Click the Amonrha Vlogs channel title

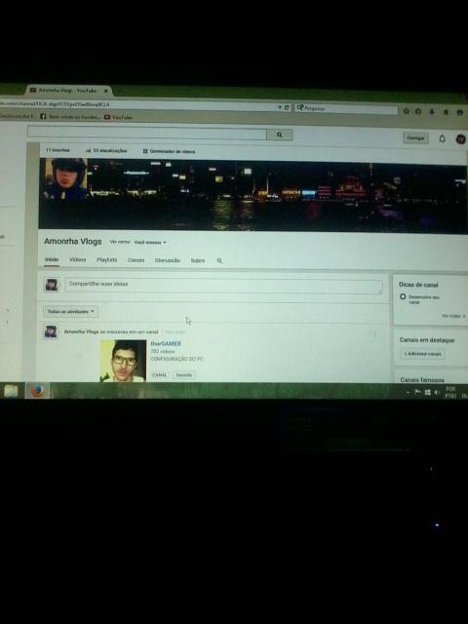[x=73, y=242]
